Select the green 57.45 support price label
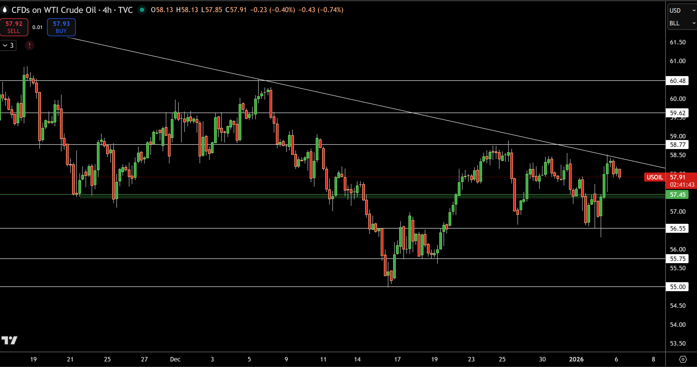The width and height of the screenshot is (697, 367). point(677,195)
